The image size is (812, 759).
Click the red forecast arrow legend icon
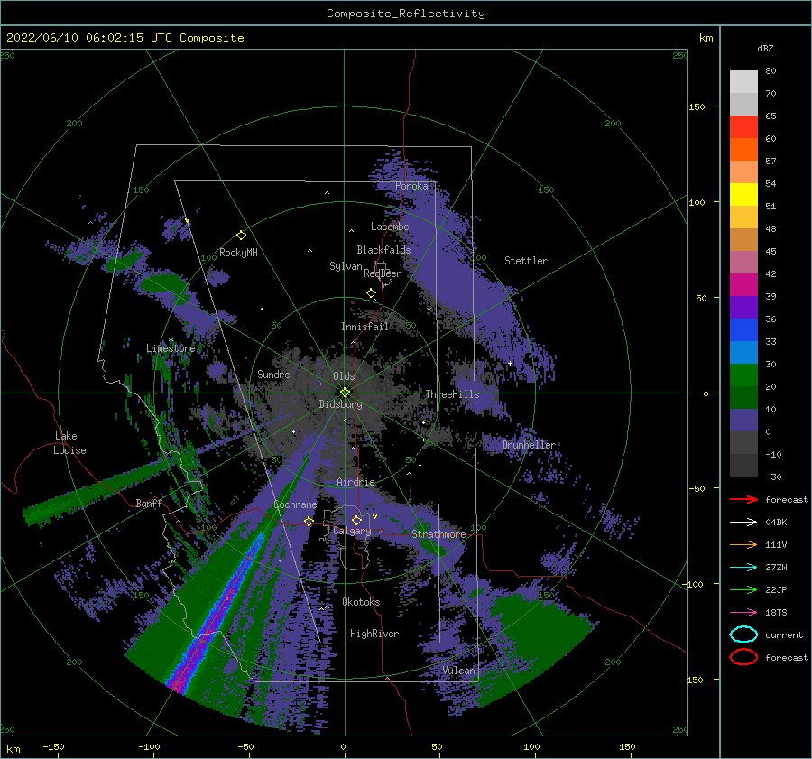(743, 499)
